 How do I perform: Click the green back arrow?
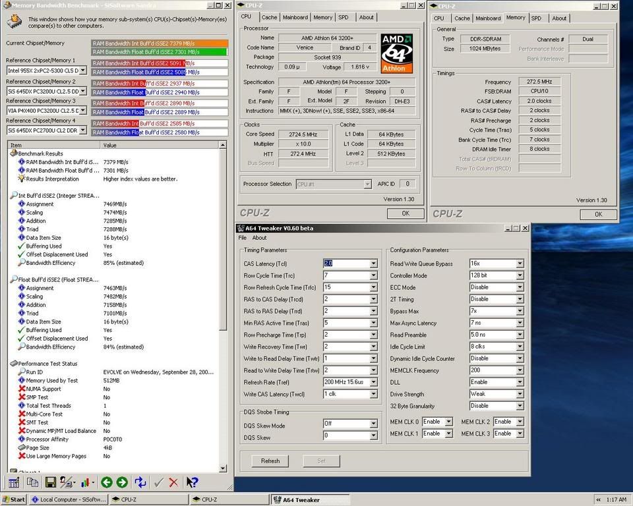coord(105,482)
